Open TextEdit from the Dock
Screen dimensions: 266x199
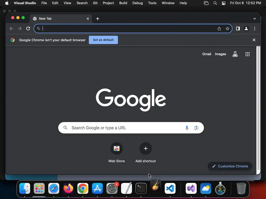pyautogui.click(x=127, y=188)
